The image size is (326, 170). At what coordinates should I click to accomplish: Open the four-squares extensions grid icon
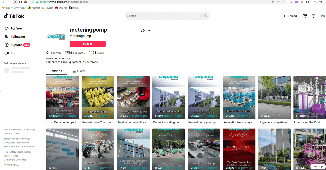click(307, 2)
